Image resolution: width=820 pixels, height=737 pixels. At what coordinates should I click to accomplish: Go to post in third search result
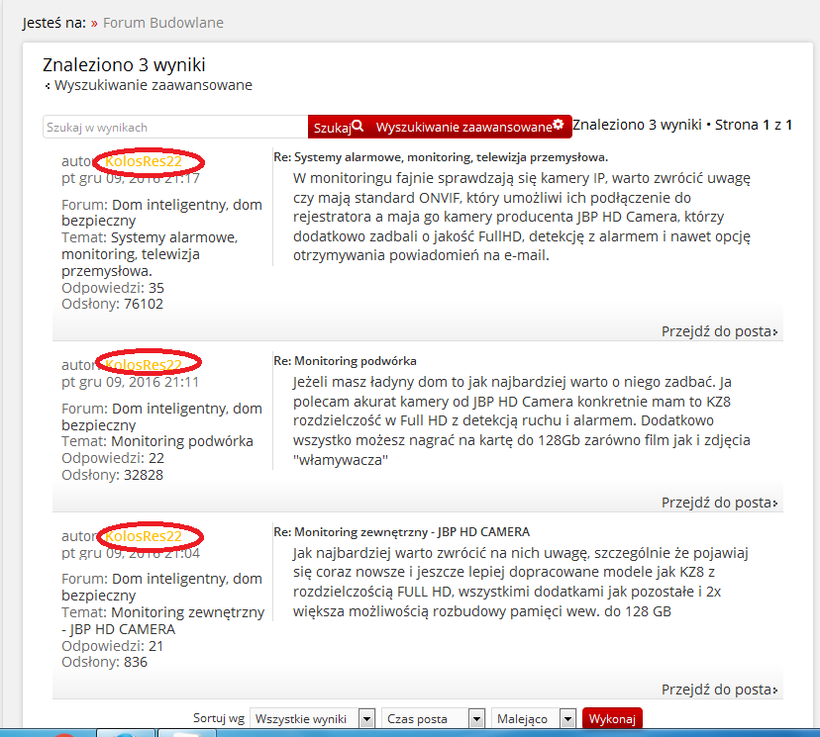(x=719, y=689)
